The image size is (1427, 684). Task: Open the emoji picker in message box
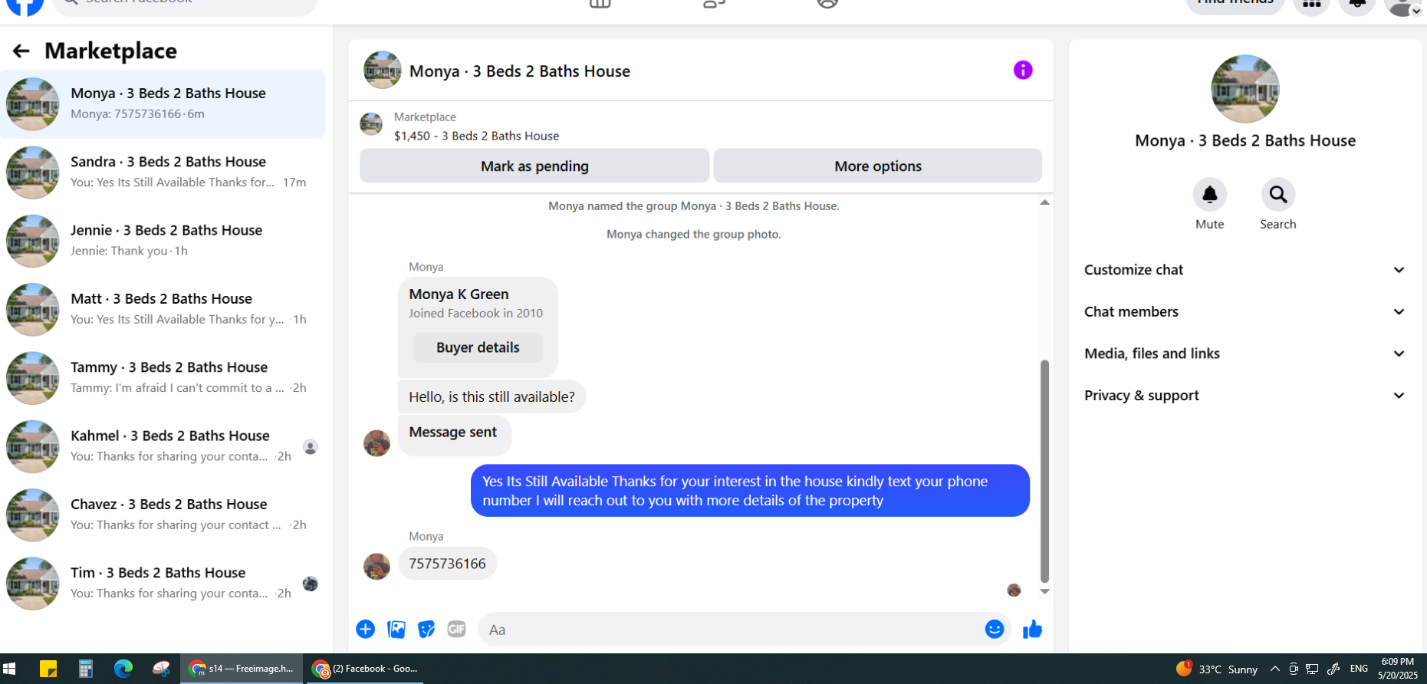click(995, 629)
